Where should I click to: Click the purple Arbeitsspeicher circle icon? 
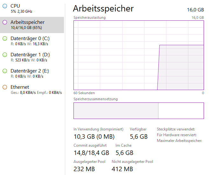(5, 22)
